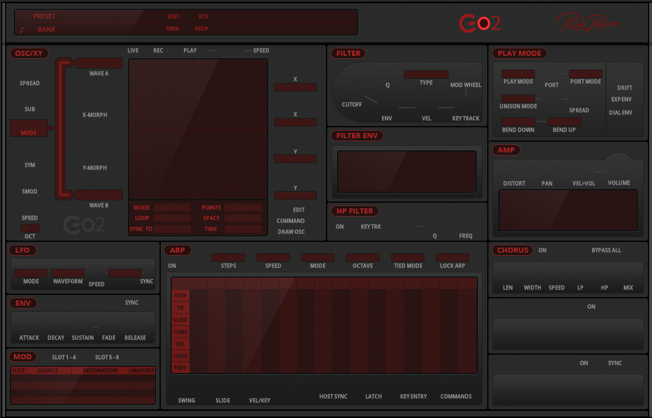Toggle BYPASS ALL effects
The image size is (652, 418).
click(x=606, y=250)
